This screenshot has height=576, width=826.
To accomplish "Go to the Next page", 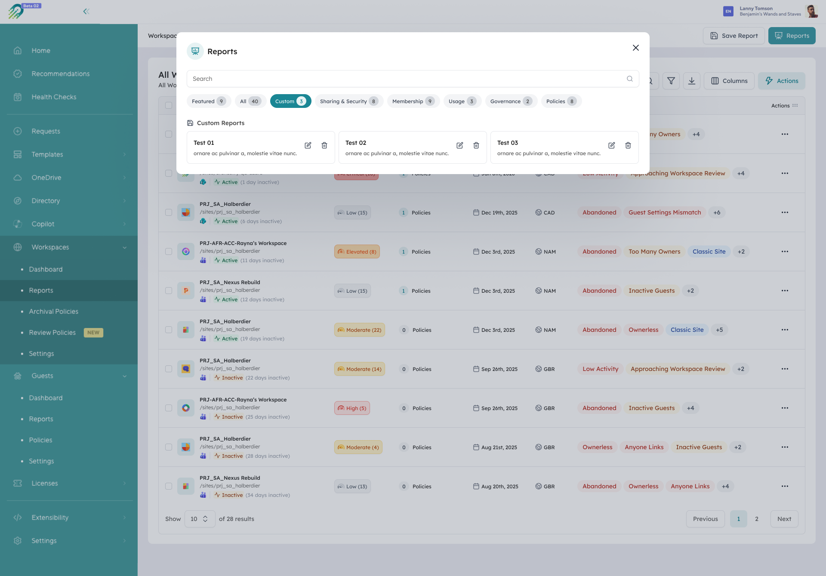I will coord(784,519).
